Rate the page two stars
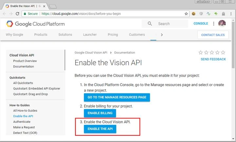Screen dimensions: 236x142 tap(206, 52)
